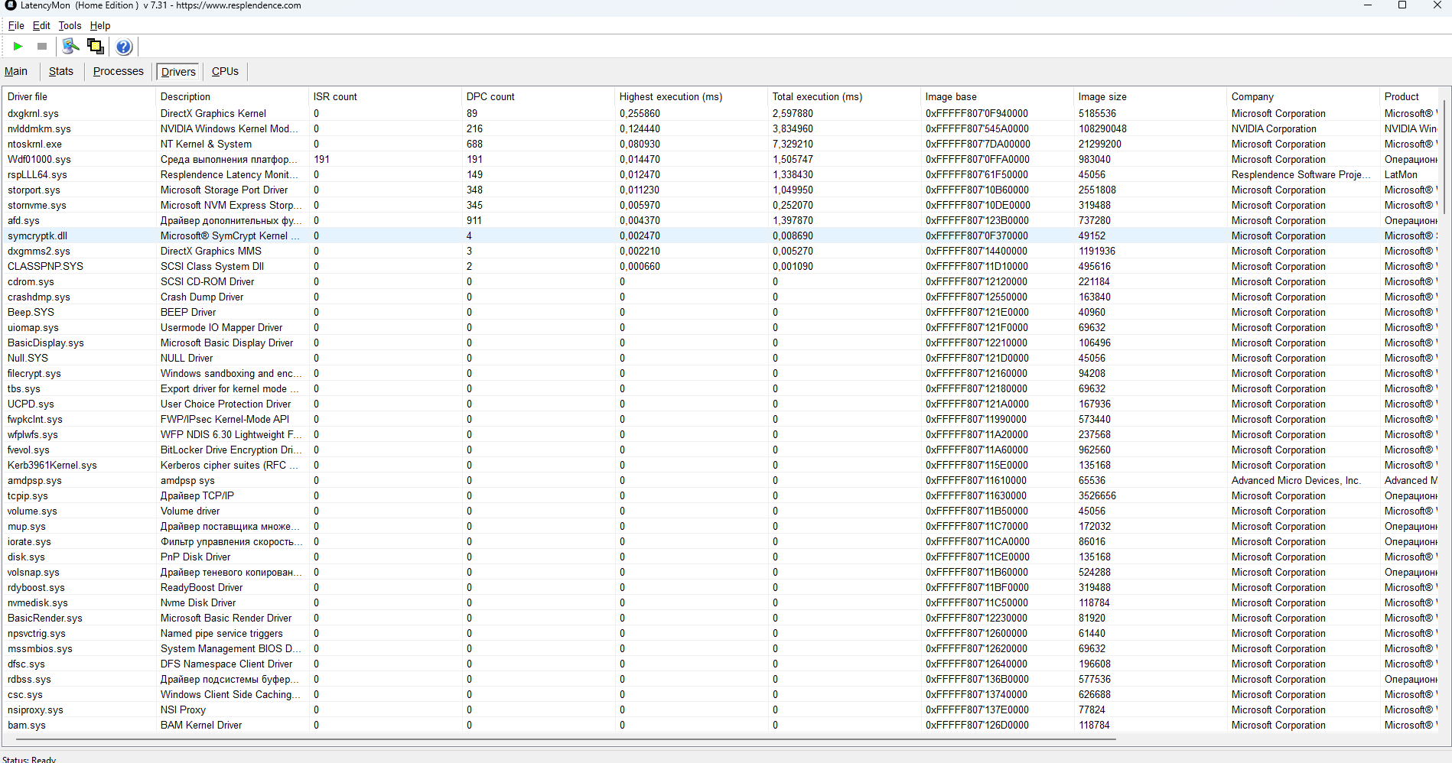Sort by the Product column header

1408,96
